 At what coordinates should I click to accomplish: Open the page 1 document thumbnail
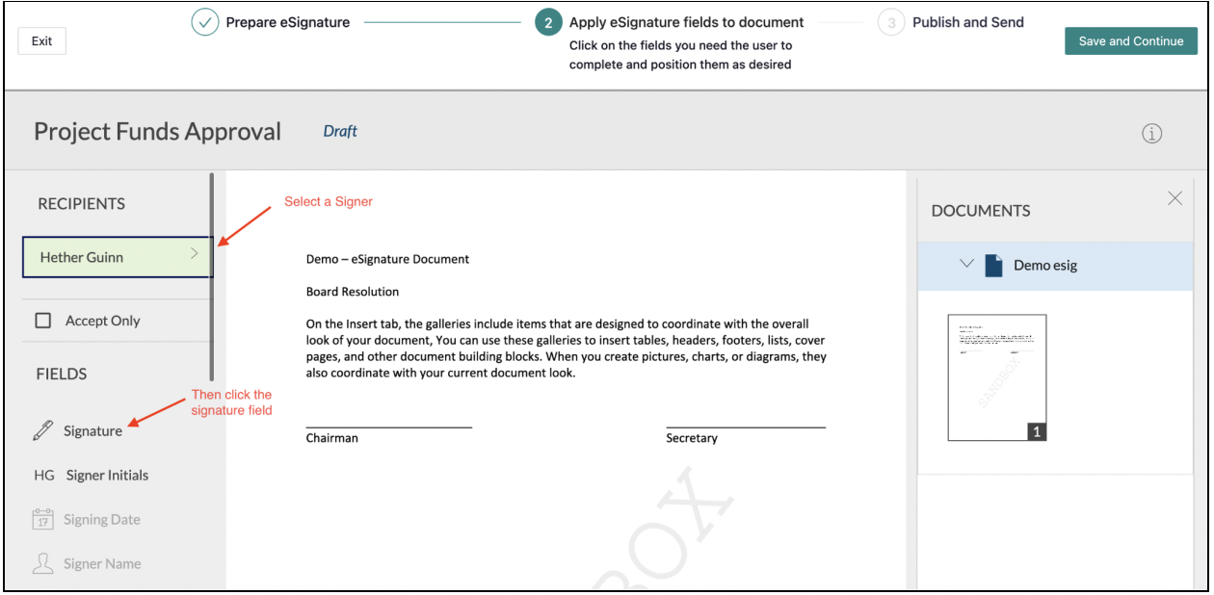[x=995, y=377]
